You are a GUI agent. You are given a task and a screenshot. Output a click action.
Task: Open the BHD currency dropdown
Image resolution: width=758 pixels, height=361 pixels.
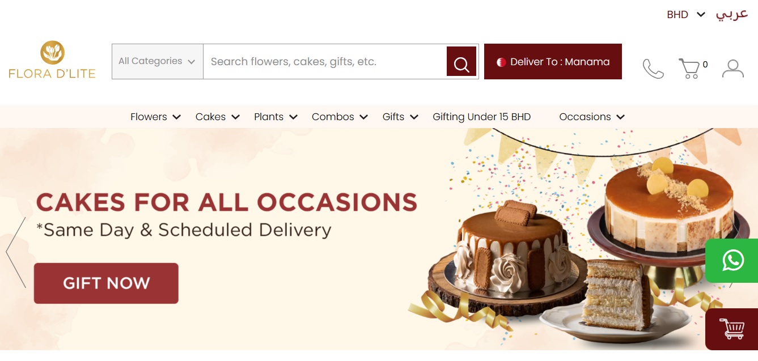pyautogui.click(x=685, y=15)
